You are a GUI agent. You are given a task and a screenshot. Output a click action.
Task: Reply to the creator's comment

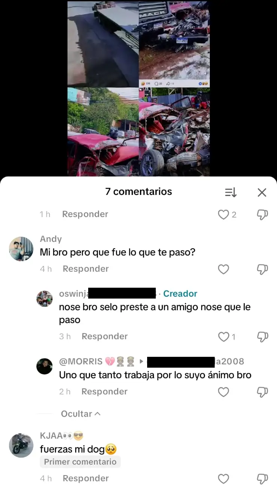(x=105, y=337)
